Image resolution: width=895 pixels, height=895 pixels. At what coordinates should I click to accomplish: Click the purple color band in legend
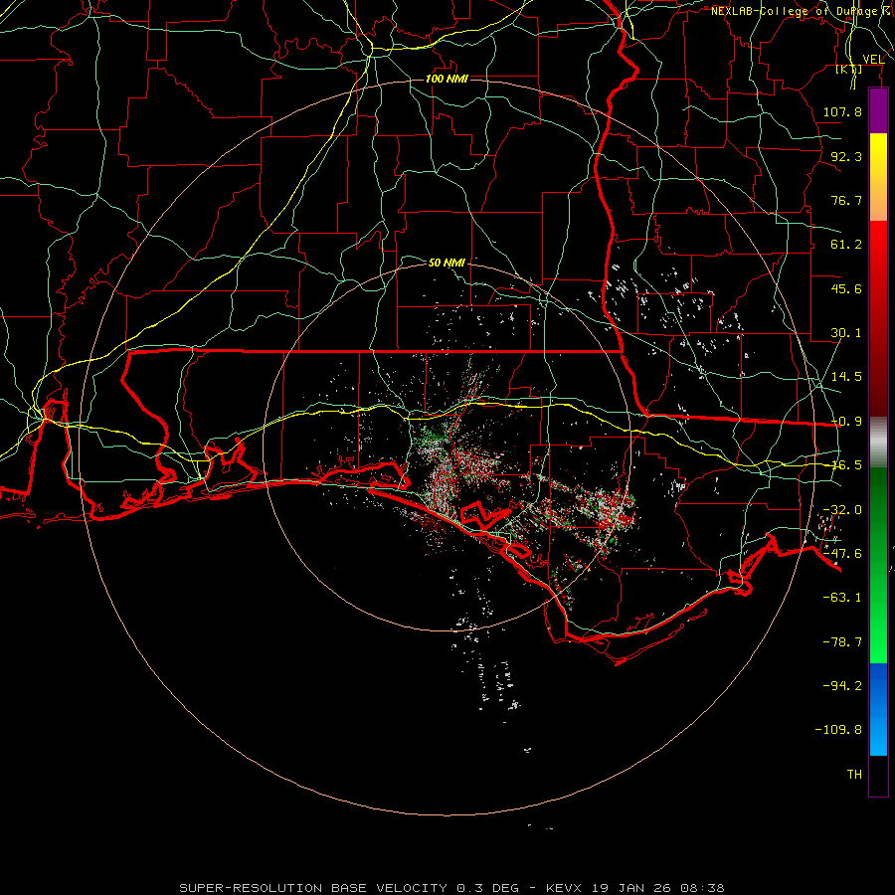878,111
